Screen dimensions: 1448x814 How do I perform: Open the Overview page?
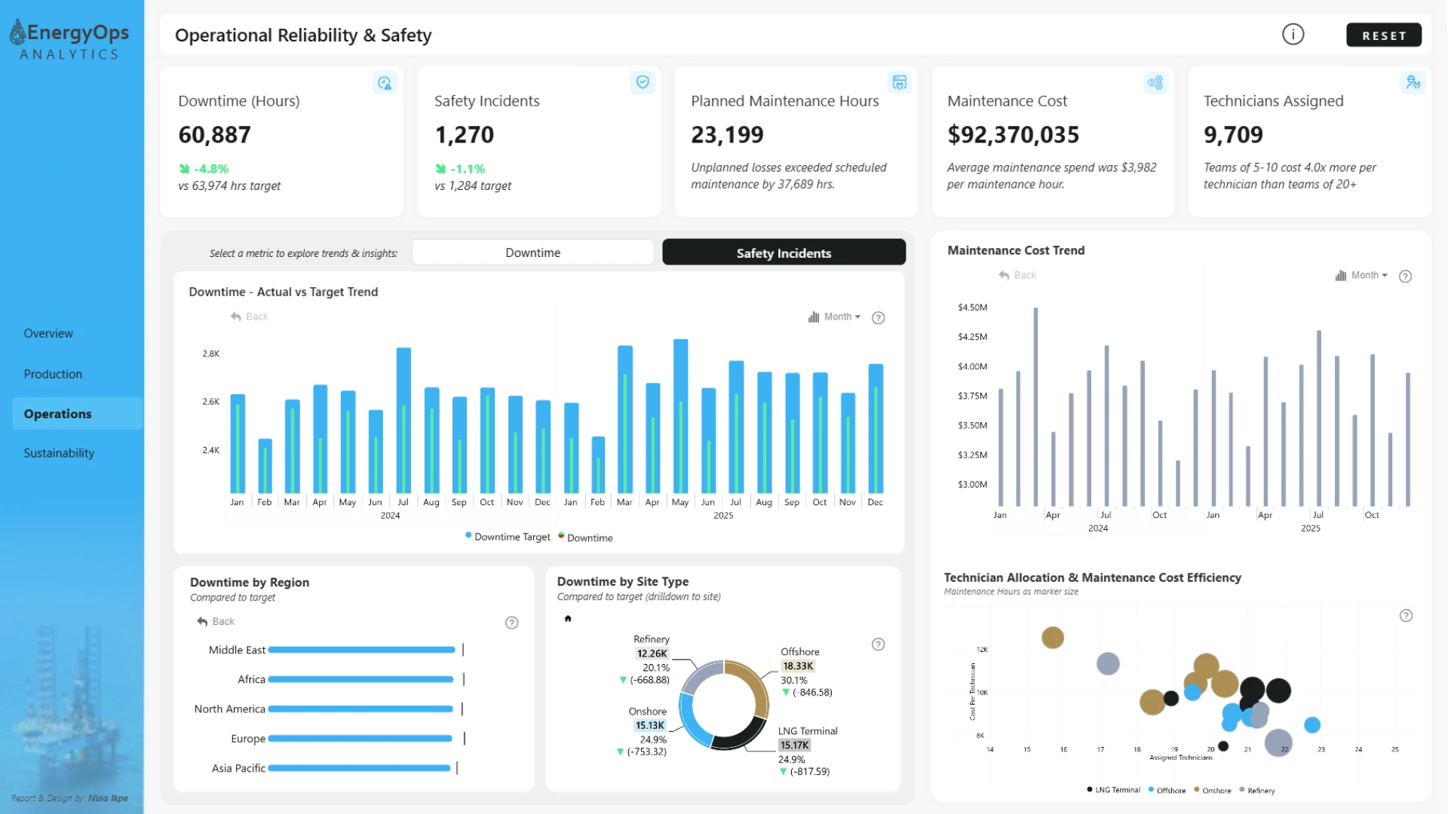tap(48, 333)
